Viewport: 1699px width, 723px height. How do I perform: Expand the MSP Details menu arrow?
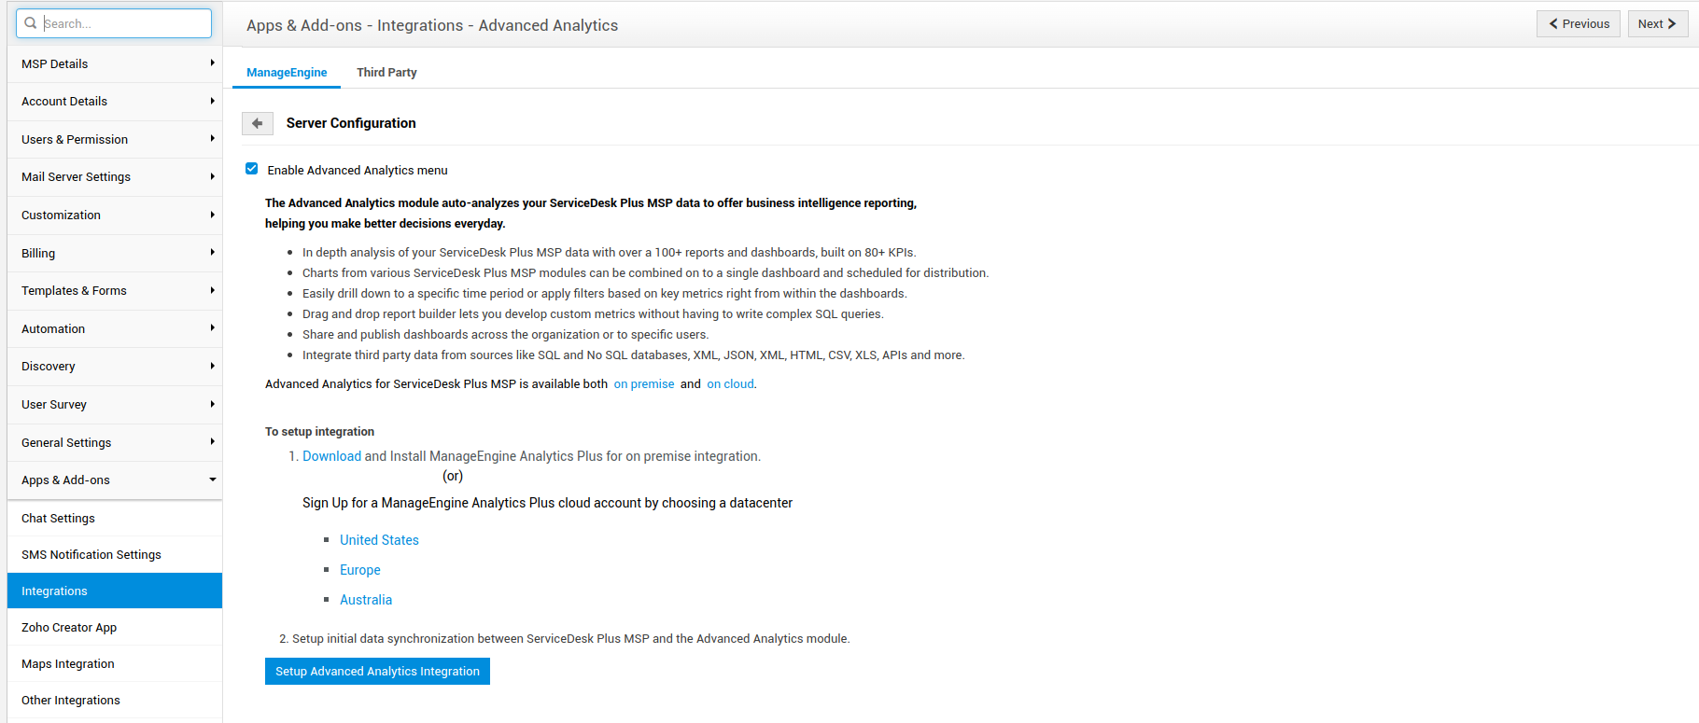coord(212,63)
